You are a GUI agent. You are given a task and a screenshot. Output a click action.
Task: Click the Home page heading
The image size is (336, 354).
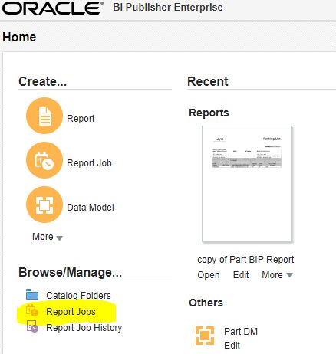[19, 38]
